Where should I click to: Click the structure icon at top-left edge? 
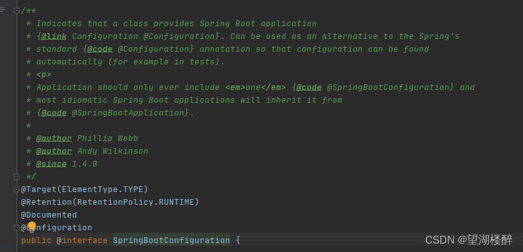(x=3, y=10)
